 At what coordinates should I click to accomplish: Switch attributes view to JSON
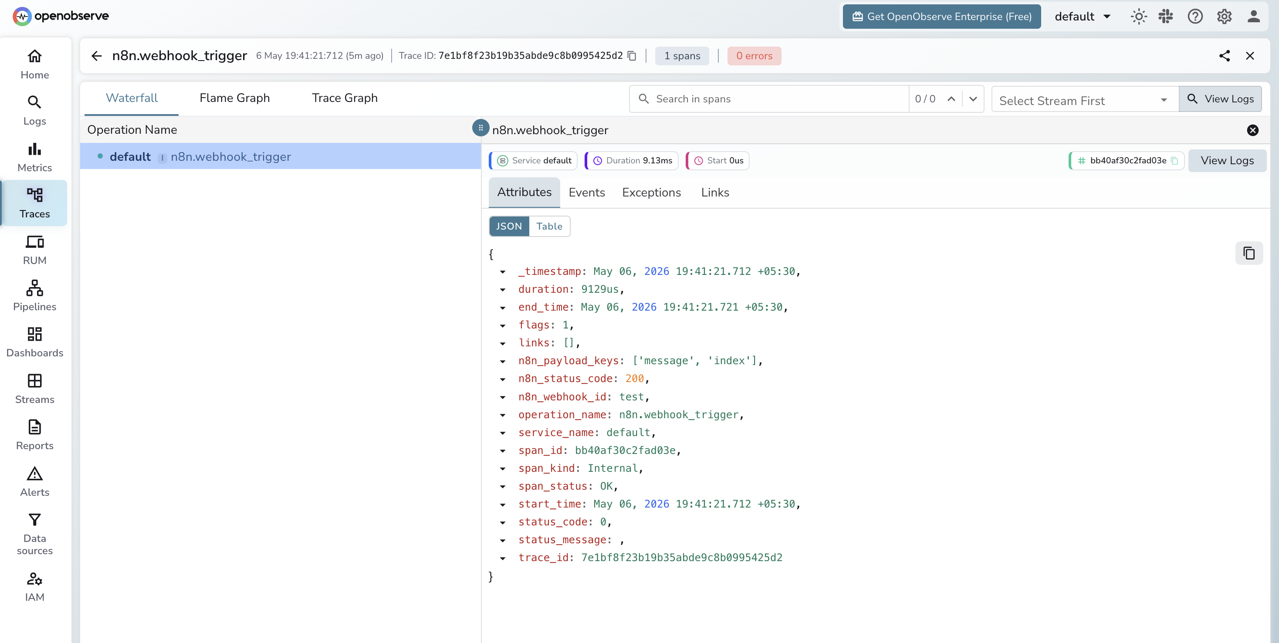pyautogui.click(x=509, y=227)
